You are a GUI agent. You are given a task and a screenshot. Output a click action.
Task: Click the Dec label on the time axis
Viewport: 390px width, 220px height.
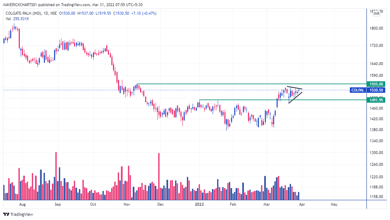[x=160, y=205]
